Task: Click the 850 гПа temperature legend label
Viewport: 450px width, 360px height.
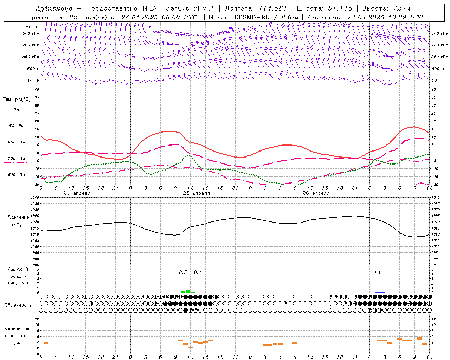Action: coord(17,142)
